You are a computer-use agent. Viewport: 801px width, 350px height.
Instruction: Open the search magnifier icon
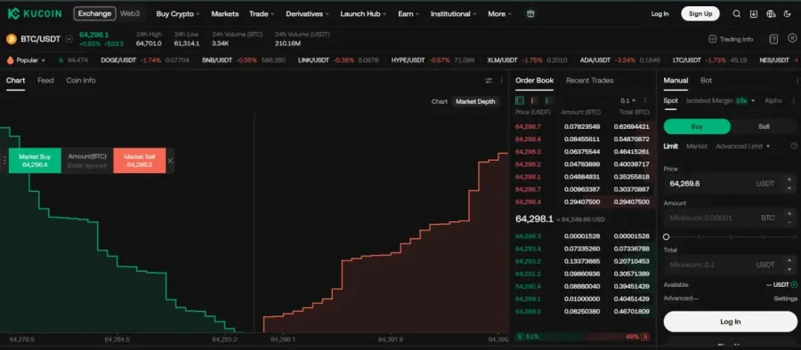point(737,14)
